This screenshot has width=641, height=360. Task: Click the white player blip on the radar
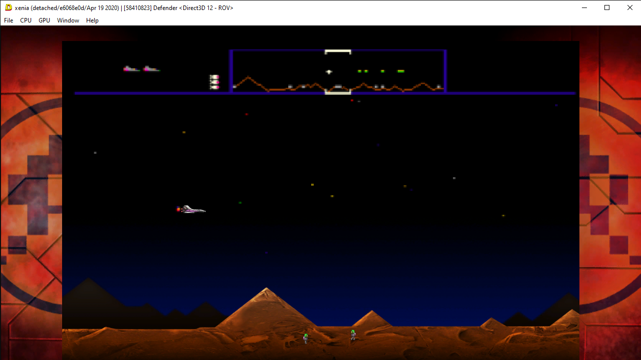(329, 71)
